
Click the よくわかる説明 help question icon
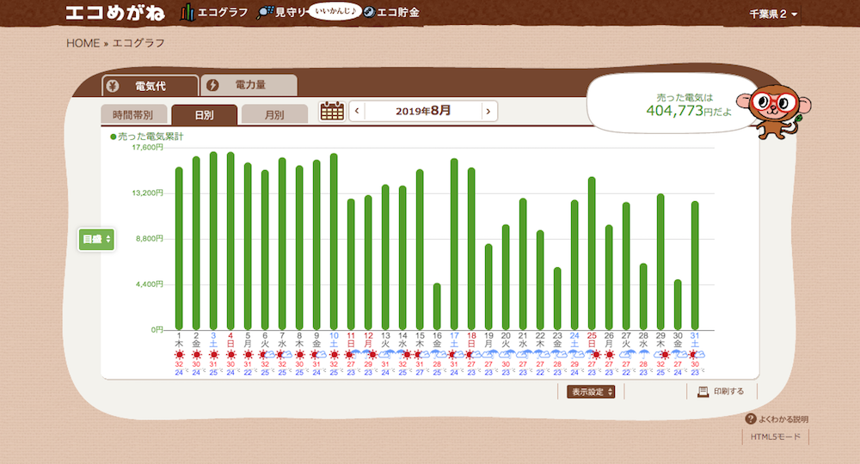[751, 419]
